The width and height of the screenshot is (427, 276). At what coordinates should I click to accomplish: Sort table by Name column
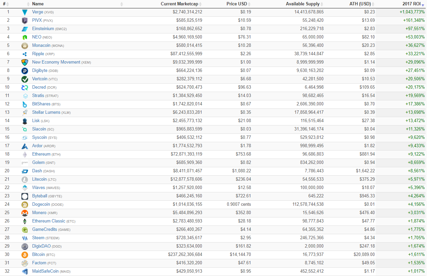(x=38, y=4)
